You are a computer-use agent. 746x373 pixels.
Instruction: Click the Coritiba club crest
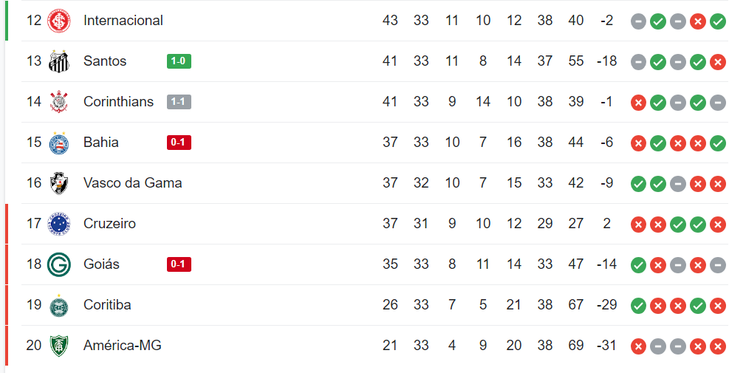(x=59, y=305)
